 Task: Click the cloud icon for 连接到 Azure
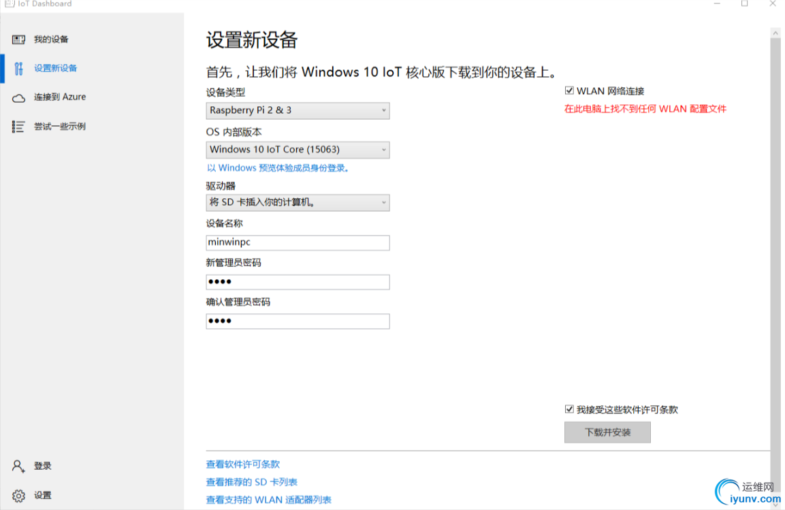tap(18, 97)
